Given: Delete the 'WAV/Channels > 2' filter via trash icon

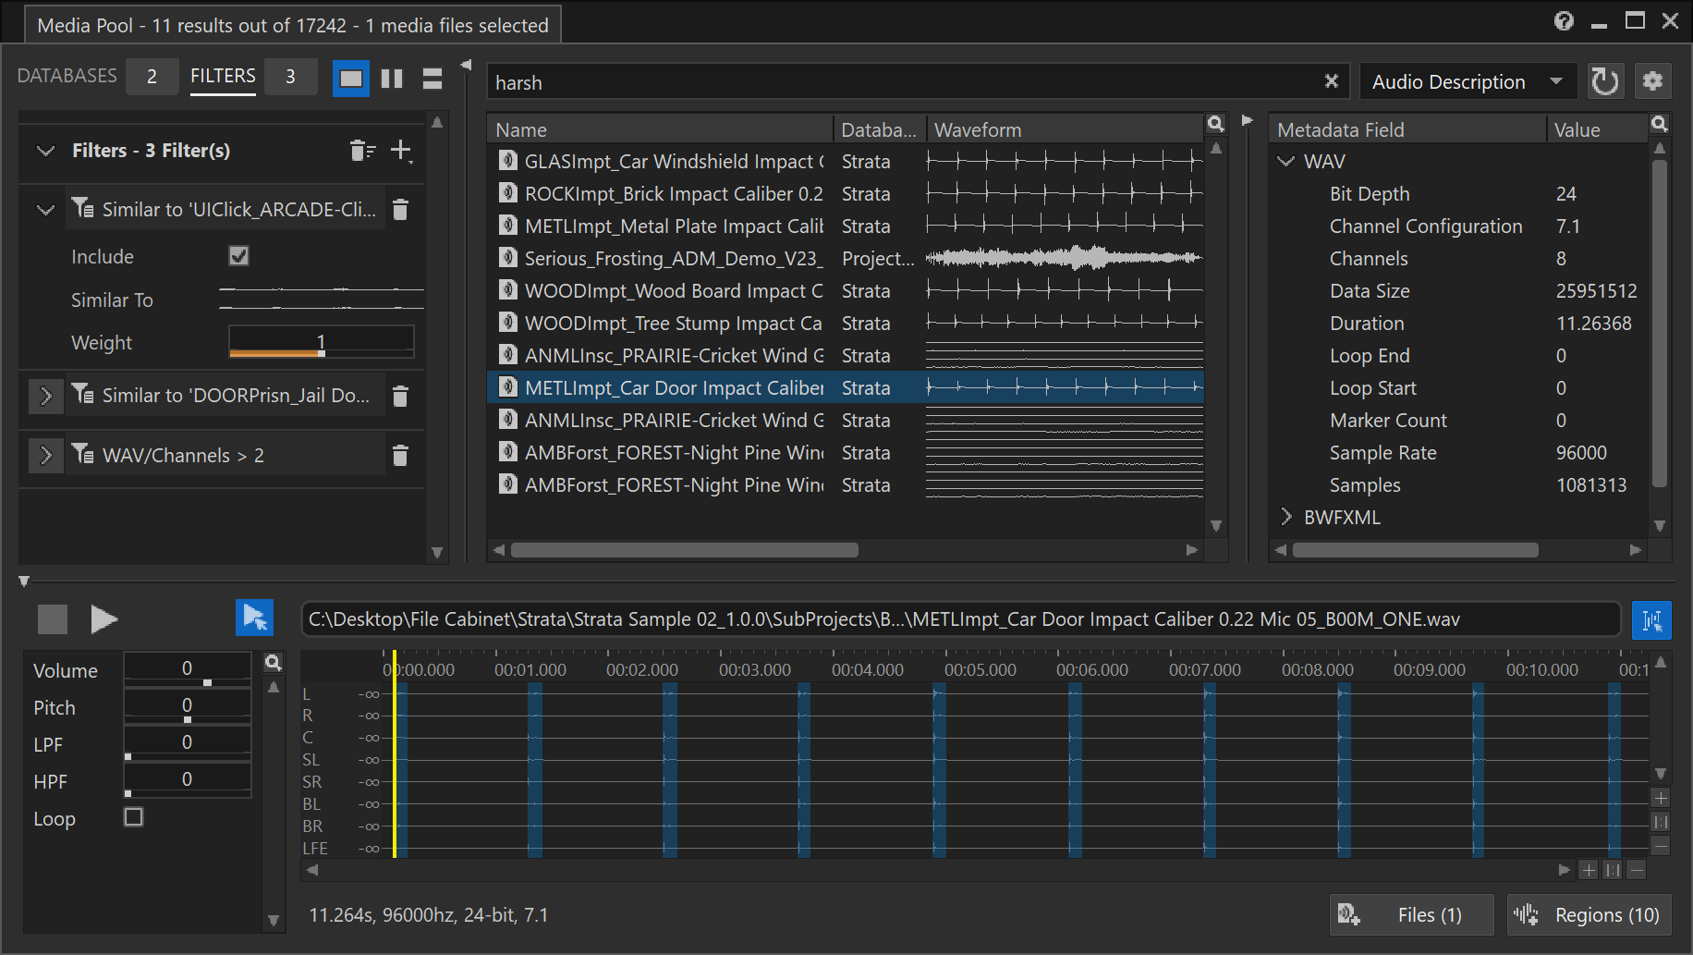Looking at the screenshot, I should click(400, 455).
